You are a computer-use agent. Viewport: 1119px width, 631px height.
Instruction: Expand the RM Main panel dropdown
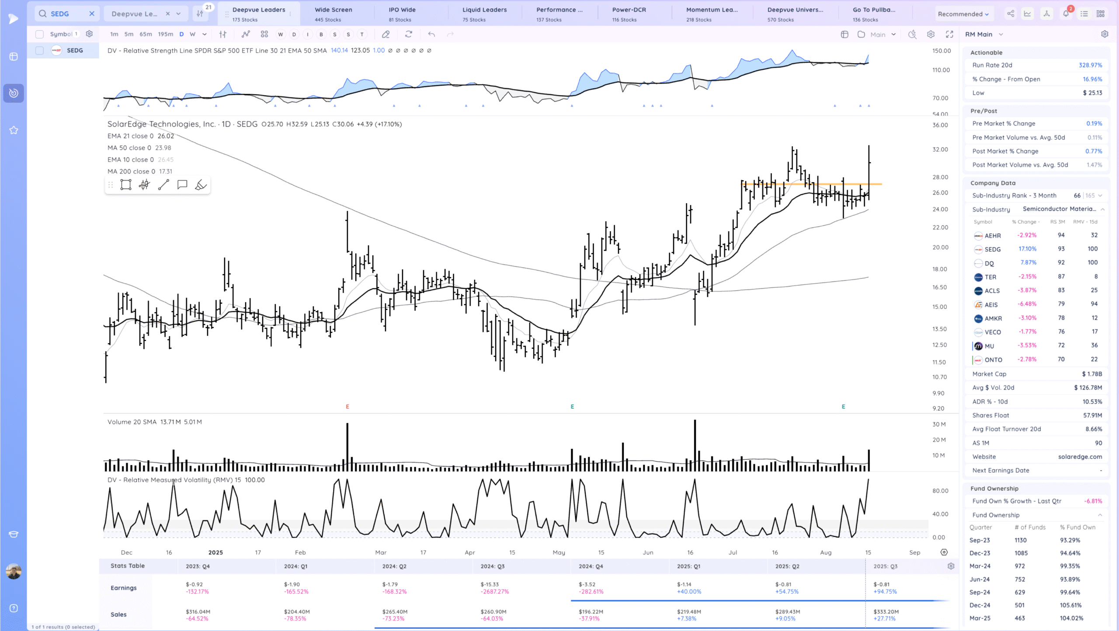coord(1001,34)
